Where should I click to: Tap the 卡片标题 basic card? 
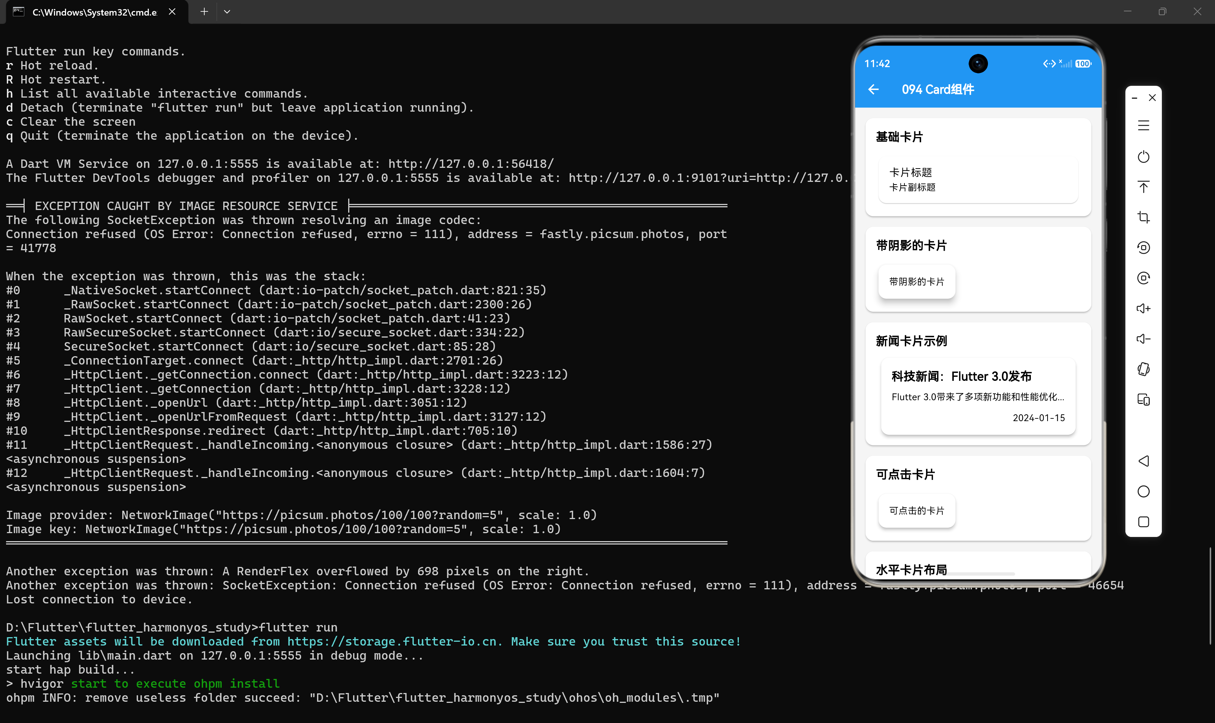click(x=978, y=180)
